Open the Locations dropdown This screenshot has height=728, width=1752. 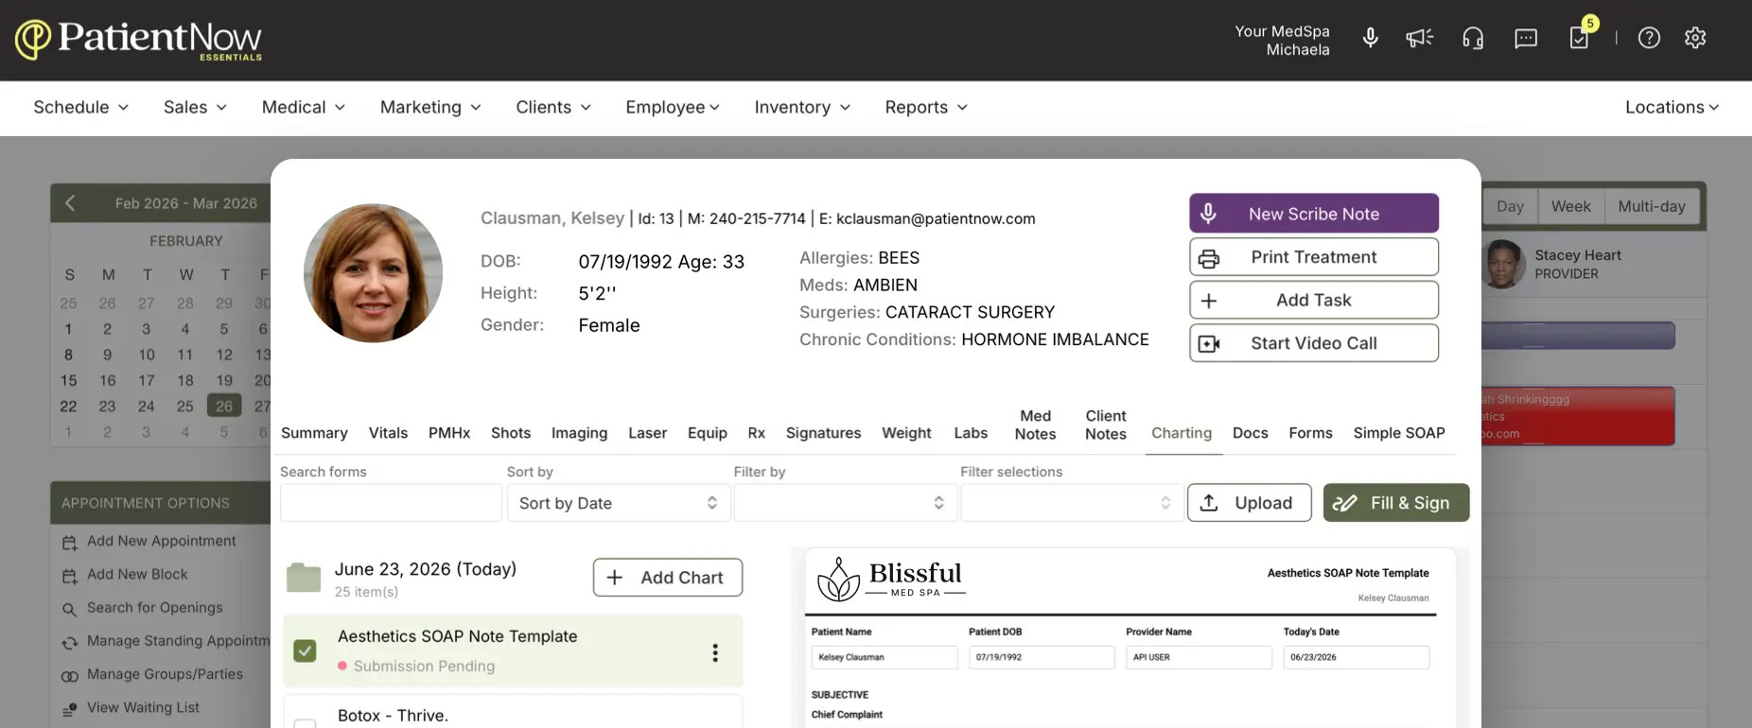coord(1672,108)
